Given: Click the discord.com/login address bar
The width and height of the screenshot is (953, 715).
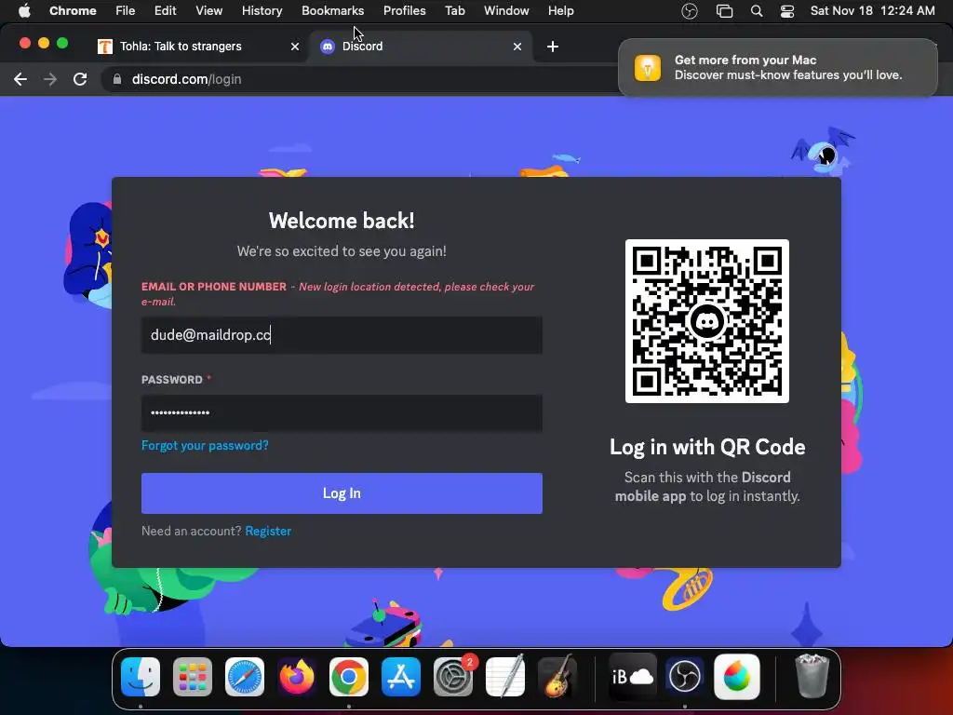Looking at the screenshot, I should coord(358,79).
